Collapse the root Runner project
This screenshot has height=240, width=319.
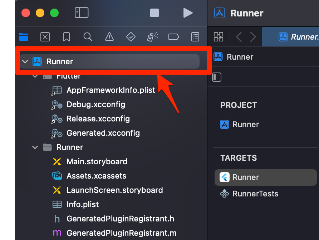pos(25,61)
